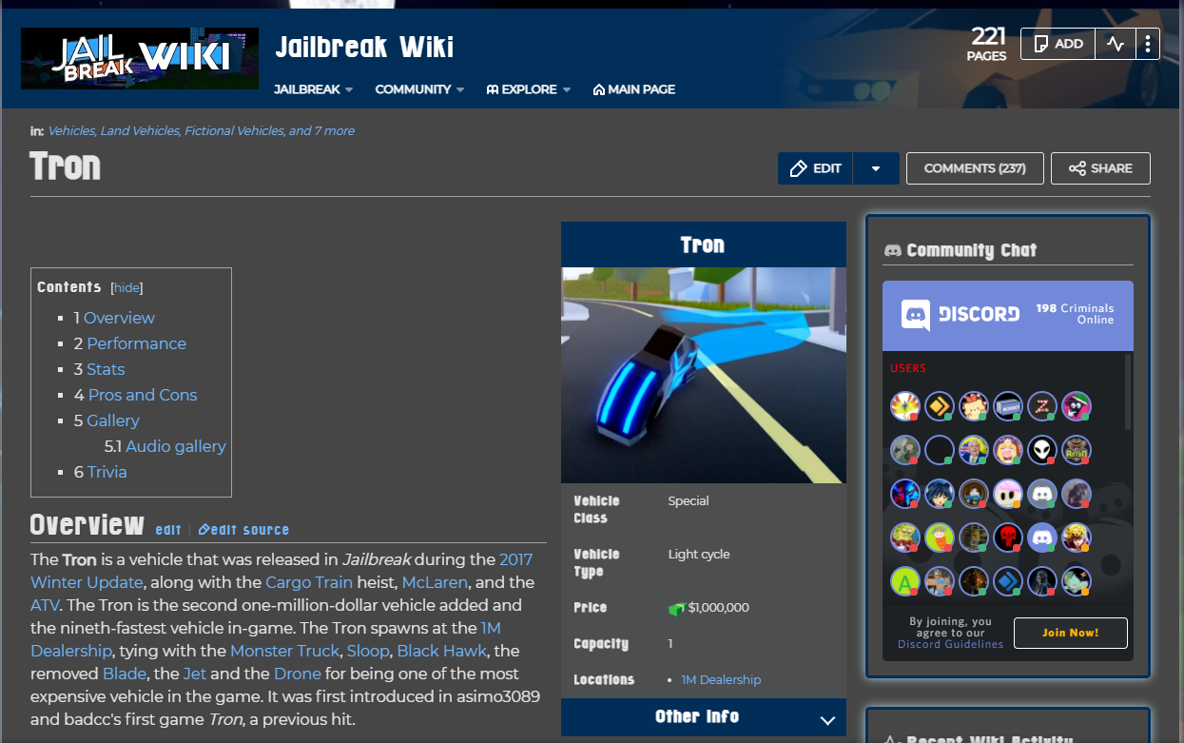Open the Discord Guidelines link
The height and width of the screenshot is (743, 1184).
(x=950, y=644)
